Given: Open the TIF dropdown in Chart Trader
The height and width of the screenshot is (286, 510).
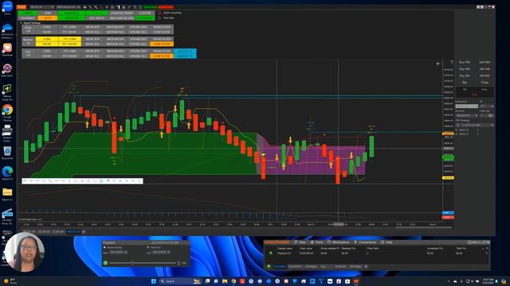Looking at the screenshot, I should [x=487, y=106].
